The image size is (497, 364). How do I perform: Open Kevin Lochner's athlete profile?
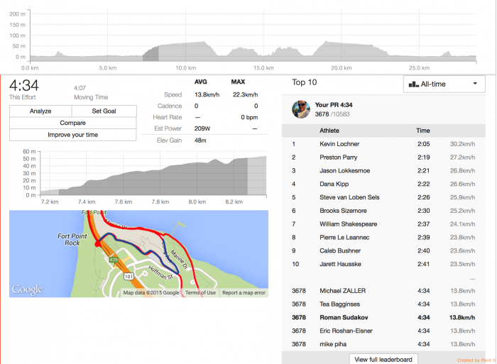[x=339, y=144]
